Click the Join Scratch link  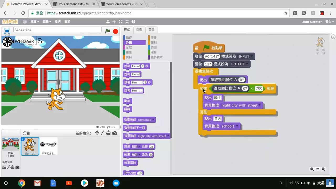pyautogui.click(x=312, y=22)
